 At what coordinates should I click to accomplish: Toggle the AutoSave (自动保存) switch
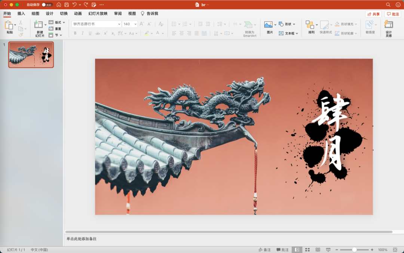tap(47, 5)
